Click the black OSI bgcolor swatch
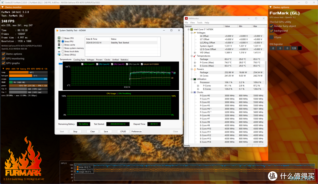 coord(300,48)
